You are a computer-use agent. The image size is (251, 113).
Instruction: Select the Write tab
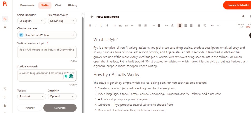[45, 6]
